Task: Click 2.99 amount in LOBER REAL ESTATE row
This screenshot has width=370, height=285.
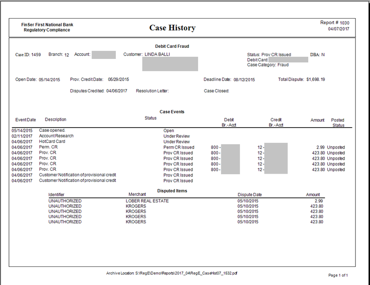Action: pos(319,201)
